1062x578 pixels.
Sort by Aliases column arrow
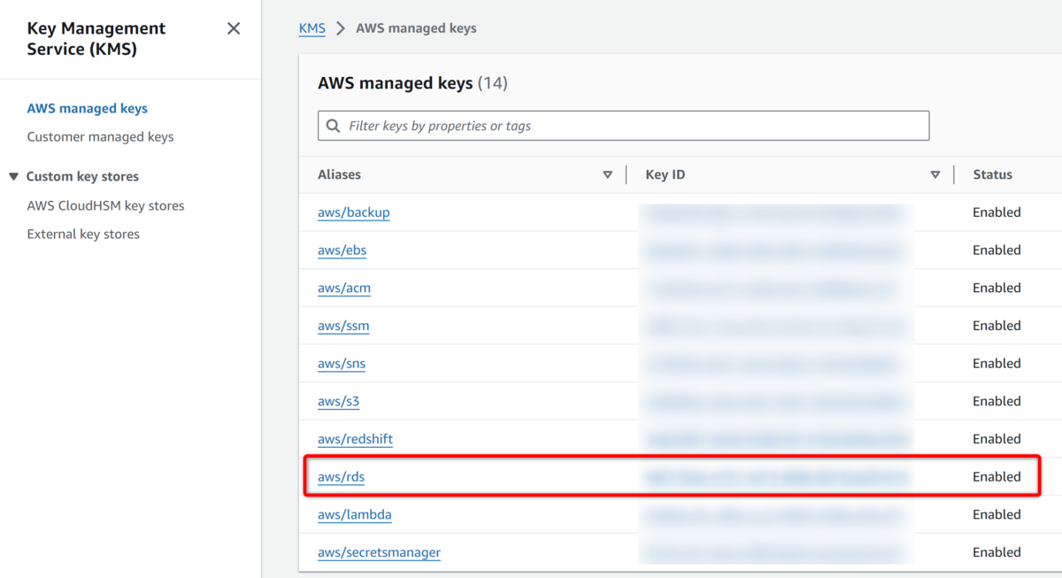tap(607, 174)
